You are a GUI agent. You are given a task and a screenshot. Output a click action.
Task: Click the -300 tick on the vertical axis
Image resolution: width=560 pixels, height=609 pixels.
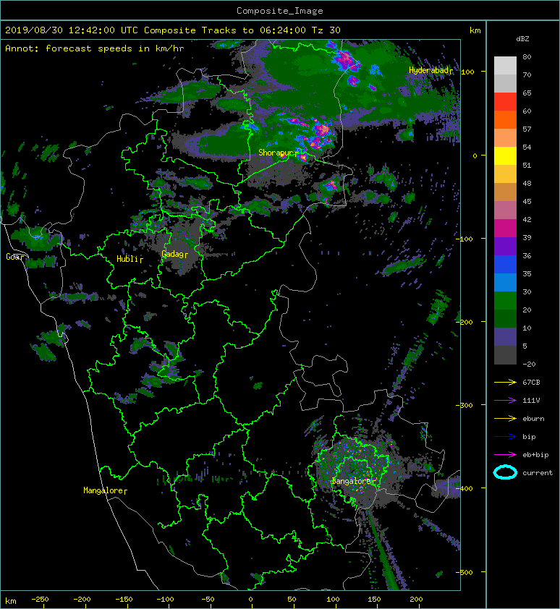pyautogui.click(x=465, y=405)
